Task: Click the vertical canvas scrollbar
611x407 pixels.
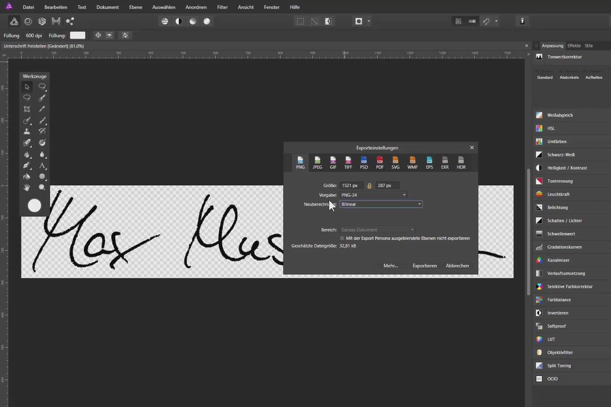Action: tap(527, 231)
